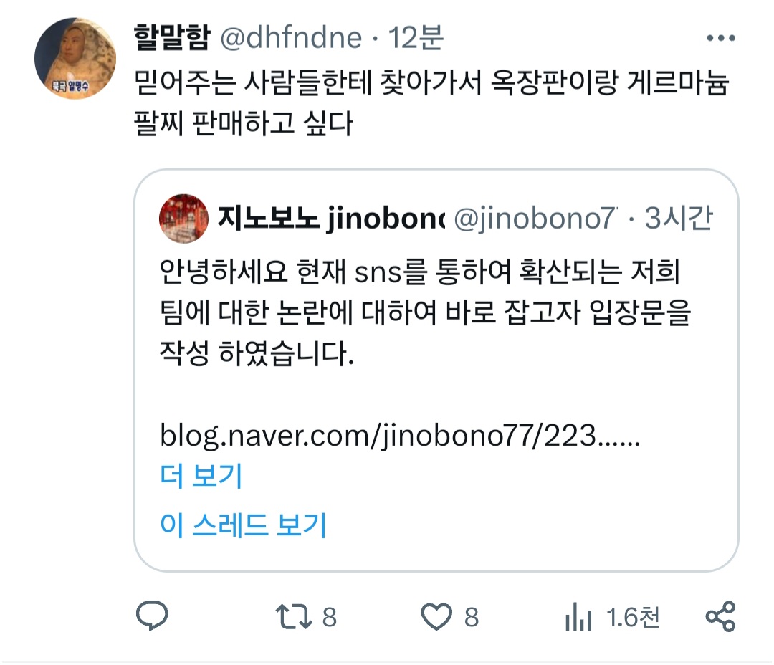View analytics via the bar chart icon
The image size is (774, 665).
pyautogui.click(x=578, y=616)
